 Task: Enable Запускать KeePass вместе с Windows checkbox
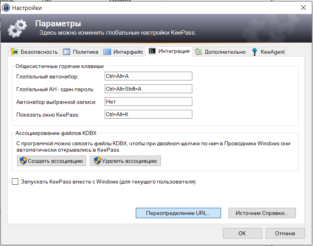click(15, 182)
